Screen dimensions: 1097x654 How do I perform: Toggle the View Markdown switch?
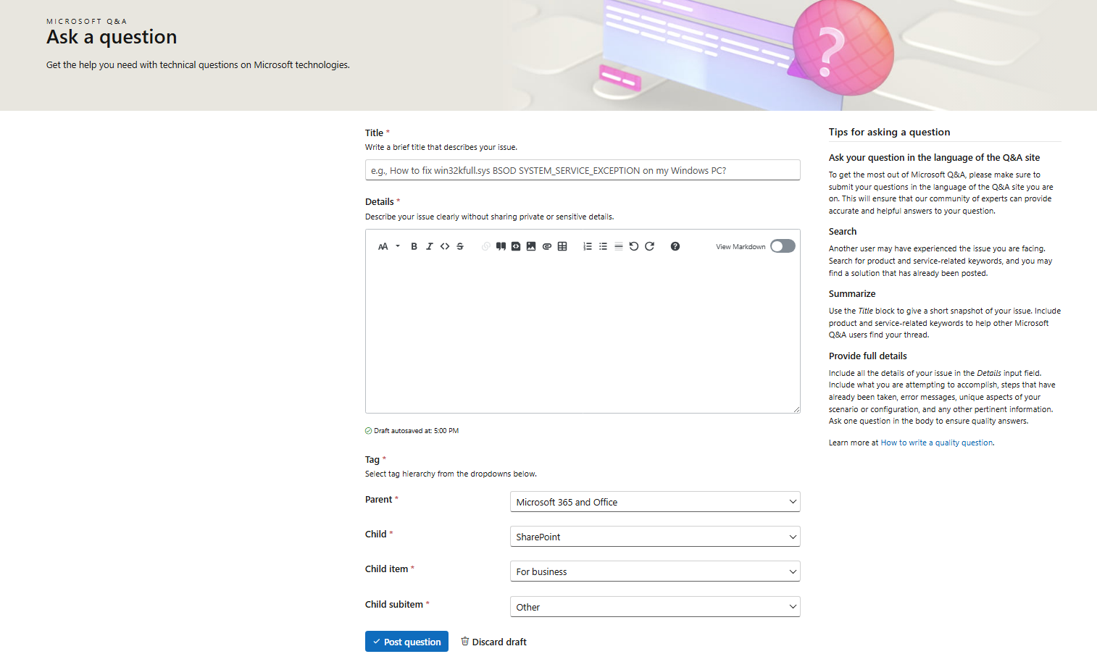coord(783,246)
